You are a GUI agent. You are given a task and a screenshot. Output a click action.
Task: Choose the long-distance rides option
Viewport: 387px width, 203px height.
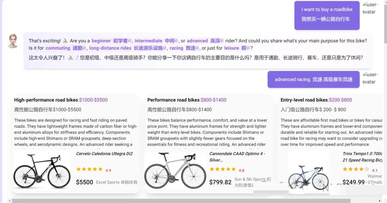point(128,48)
